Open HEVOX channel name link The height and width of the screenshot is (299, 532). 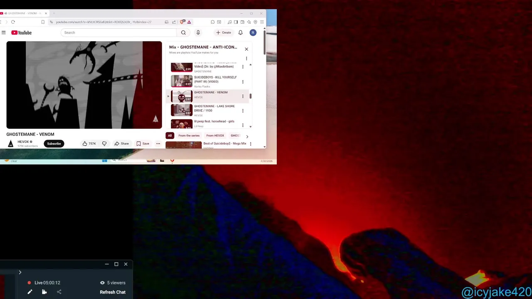(x=23, y=142)
